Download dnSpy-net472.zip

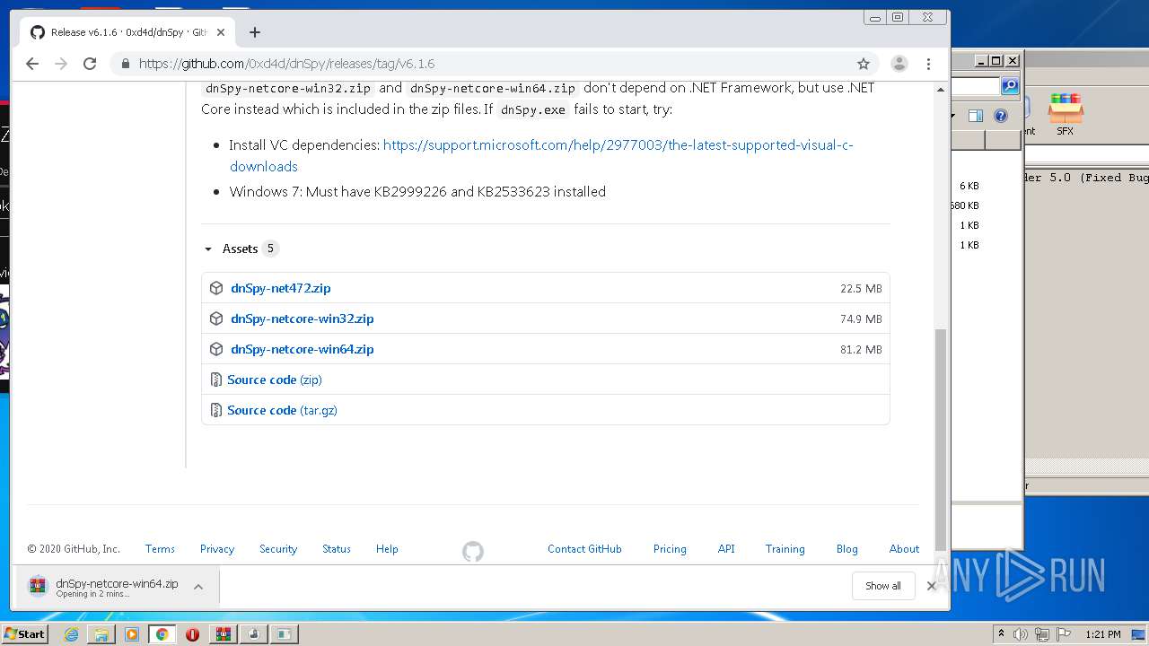[x=281, y=288]
